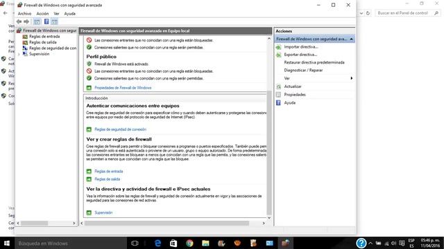Click the Propiedades icon in Acciones
The height and width of the screenshot is (249, 444).
pyautogui.click(x=279, y=95)
